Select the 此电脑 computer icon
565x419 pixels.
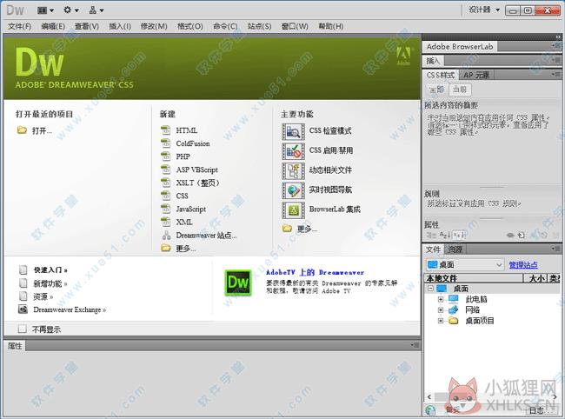point(453,299)
